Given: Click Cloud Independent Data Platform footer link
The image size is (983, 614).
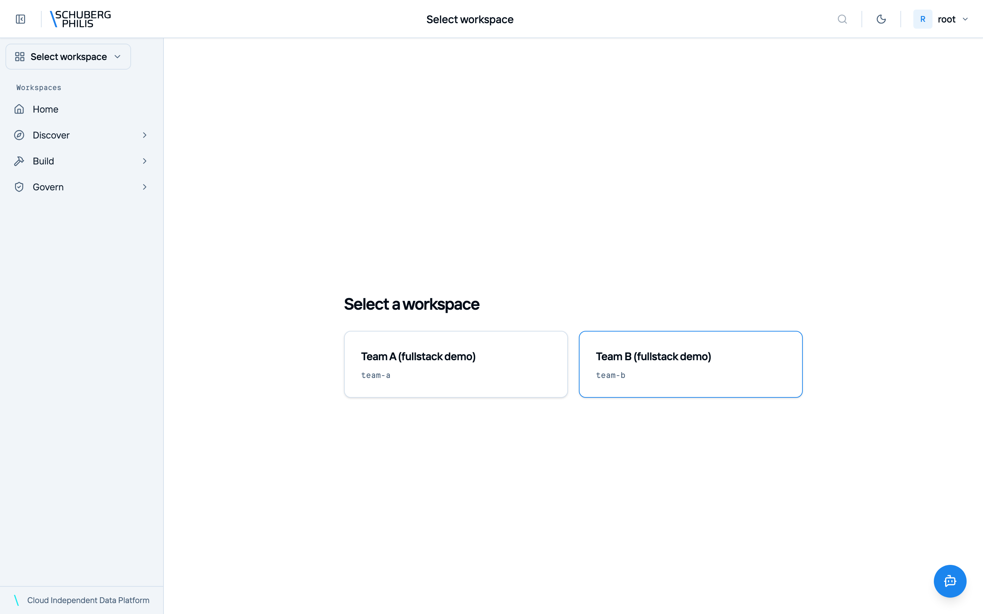Looking at the screenshot, I should [x=88, y=600].
